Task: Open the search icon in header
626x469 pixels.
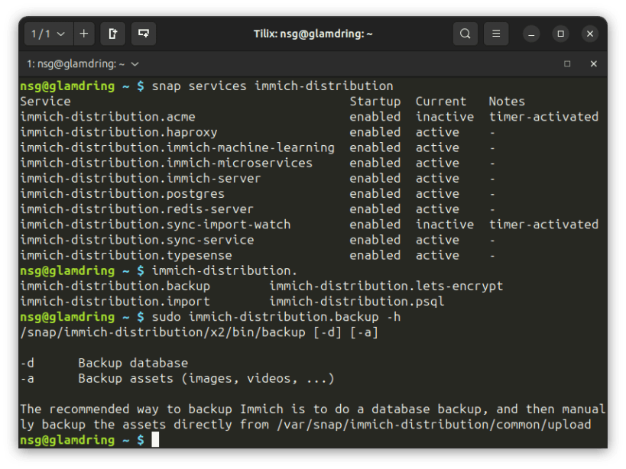Action: pos(465,34)
